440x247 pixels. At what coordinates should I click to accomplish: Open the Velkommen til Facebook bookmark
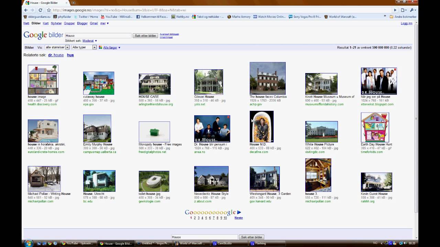click(152, 16)
